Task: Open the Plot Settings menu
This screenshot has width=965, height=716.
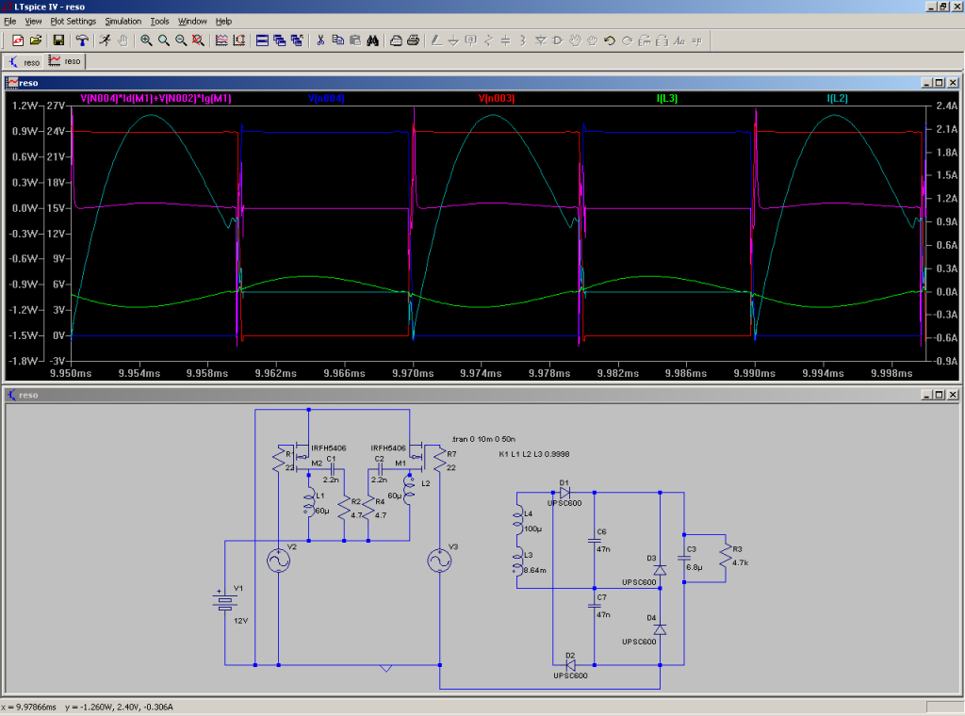Action: point(73,21)
